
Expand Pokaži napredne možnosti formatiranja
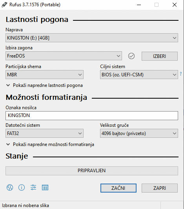pyautogui.click(x=50, y=144)
